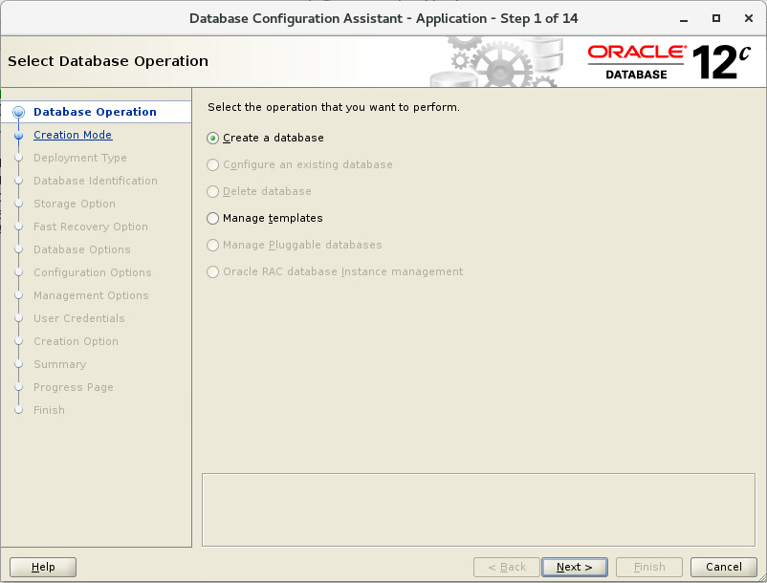Select Configure an existing database radio

212,164
